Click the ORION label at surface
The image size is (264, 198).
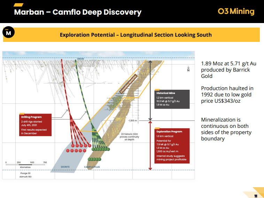point(80,59)
